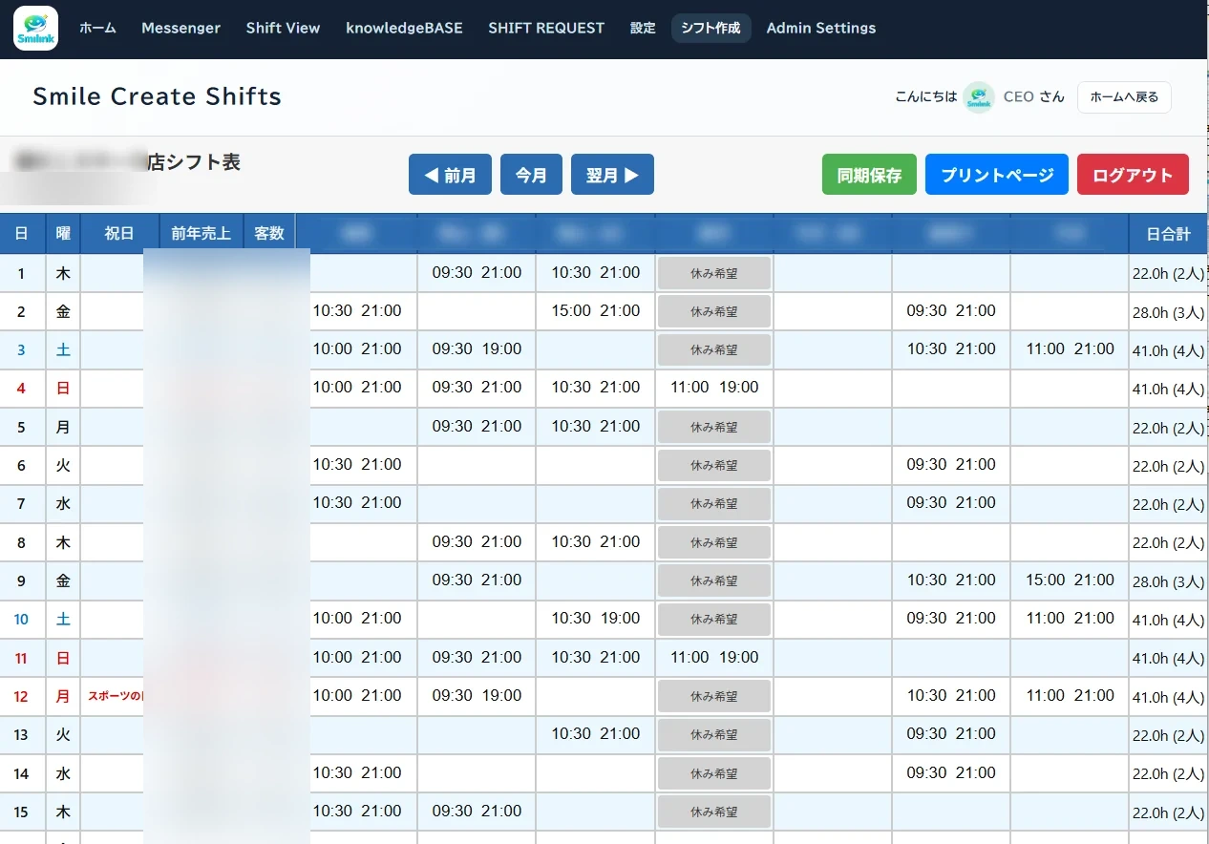Click the 前年売上 column header
Viewport: 1209px width, 844px height.
(201, 234)
